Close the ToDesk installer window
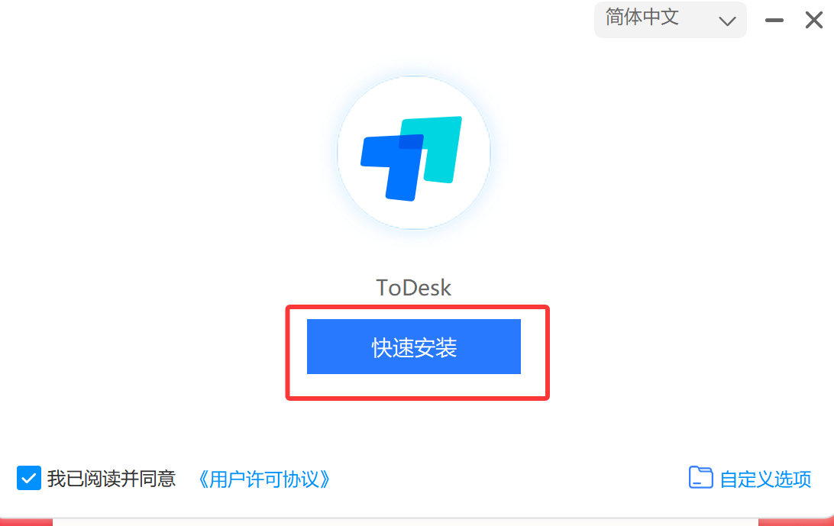 814,20
